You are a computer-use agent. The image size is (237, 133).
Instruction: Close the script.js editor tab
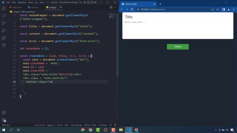pyautogui.click(x=61, y=7)
